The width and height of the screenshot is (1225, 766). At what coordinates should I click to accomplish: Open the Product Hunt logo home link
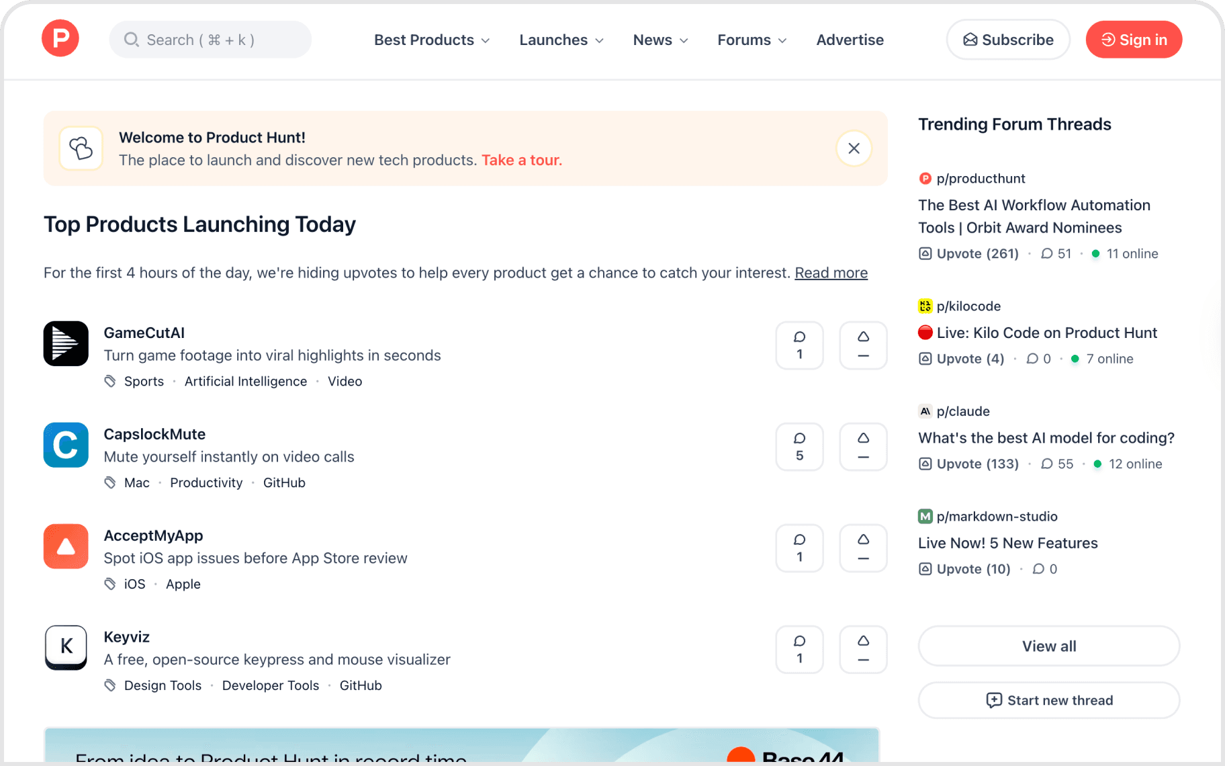click(x=60, y=39)
